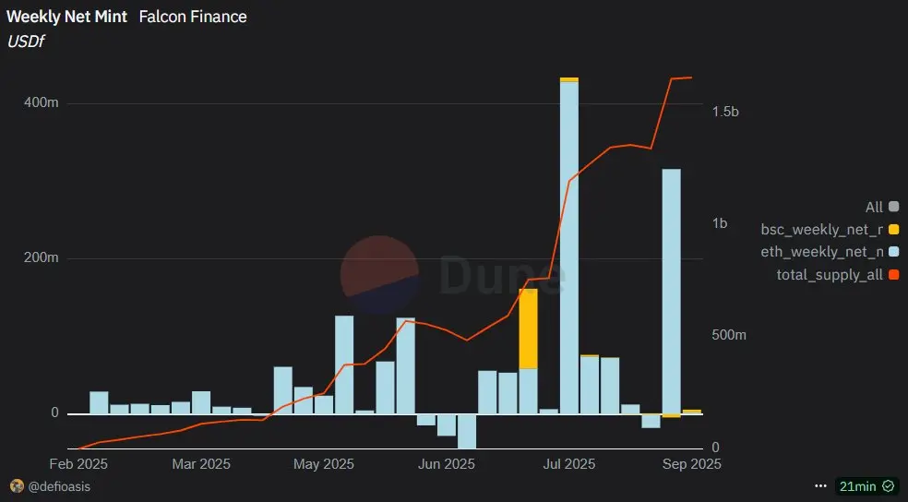Click the Sep 2025 x-axis label
This screenshot has width=908, height=502.
[691, 464]
